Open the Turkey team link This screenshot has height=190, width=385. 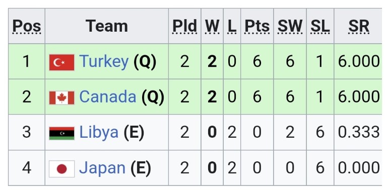point(104,61)
